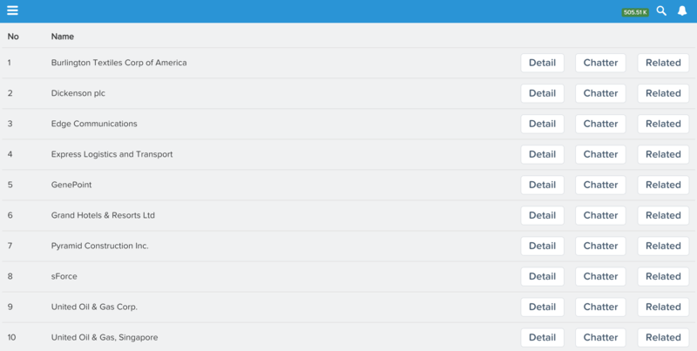The height and width of the screenshot is (351, 697).
Task: Open the notifications bell
Action: click(682, 11)
